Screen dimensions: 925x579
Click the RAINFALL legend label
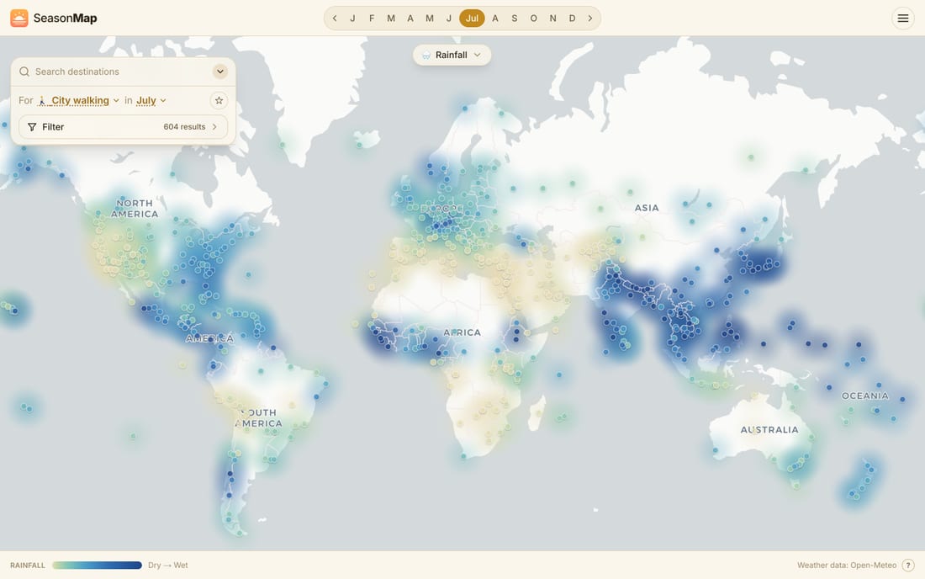click(28, 565)
